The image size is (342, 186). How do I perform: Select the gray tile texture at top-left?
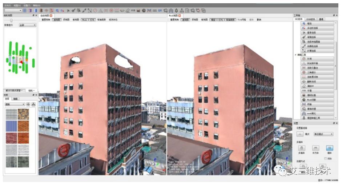click(11, 114)
